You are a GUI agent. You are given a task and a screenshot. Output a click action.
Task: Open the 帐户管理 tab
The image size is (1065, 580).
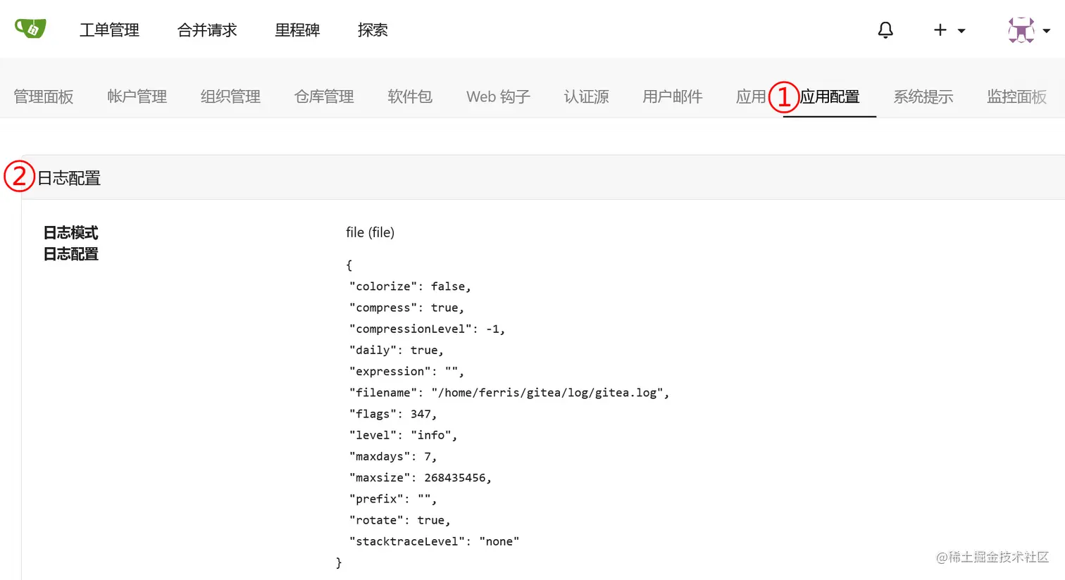click(x=137, y=96)
